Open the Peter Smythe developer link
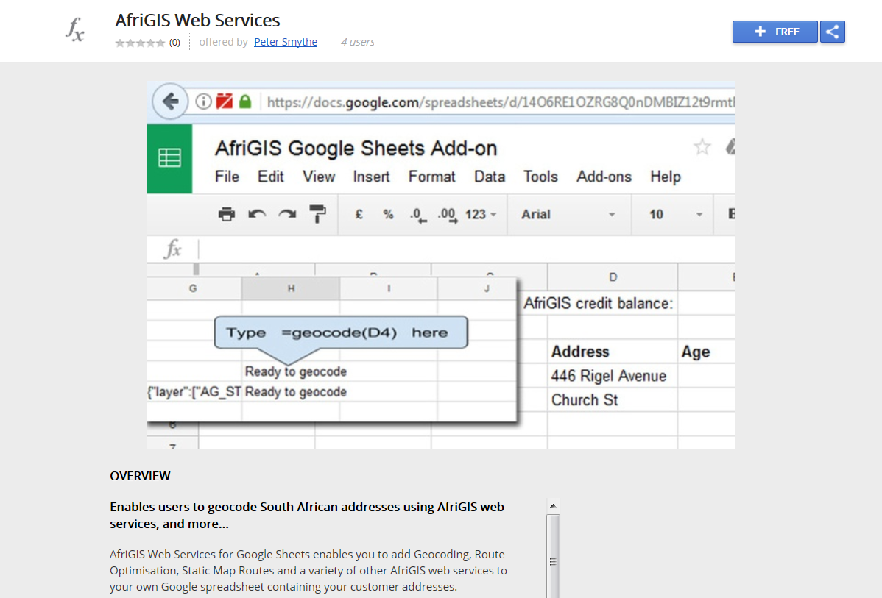The image size is (882, 598). tap(286, 42)
